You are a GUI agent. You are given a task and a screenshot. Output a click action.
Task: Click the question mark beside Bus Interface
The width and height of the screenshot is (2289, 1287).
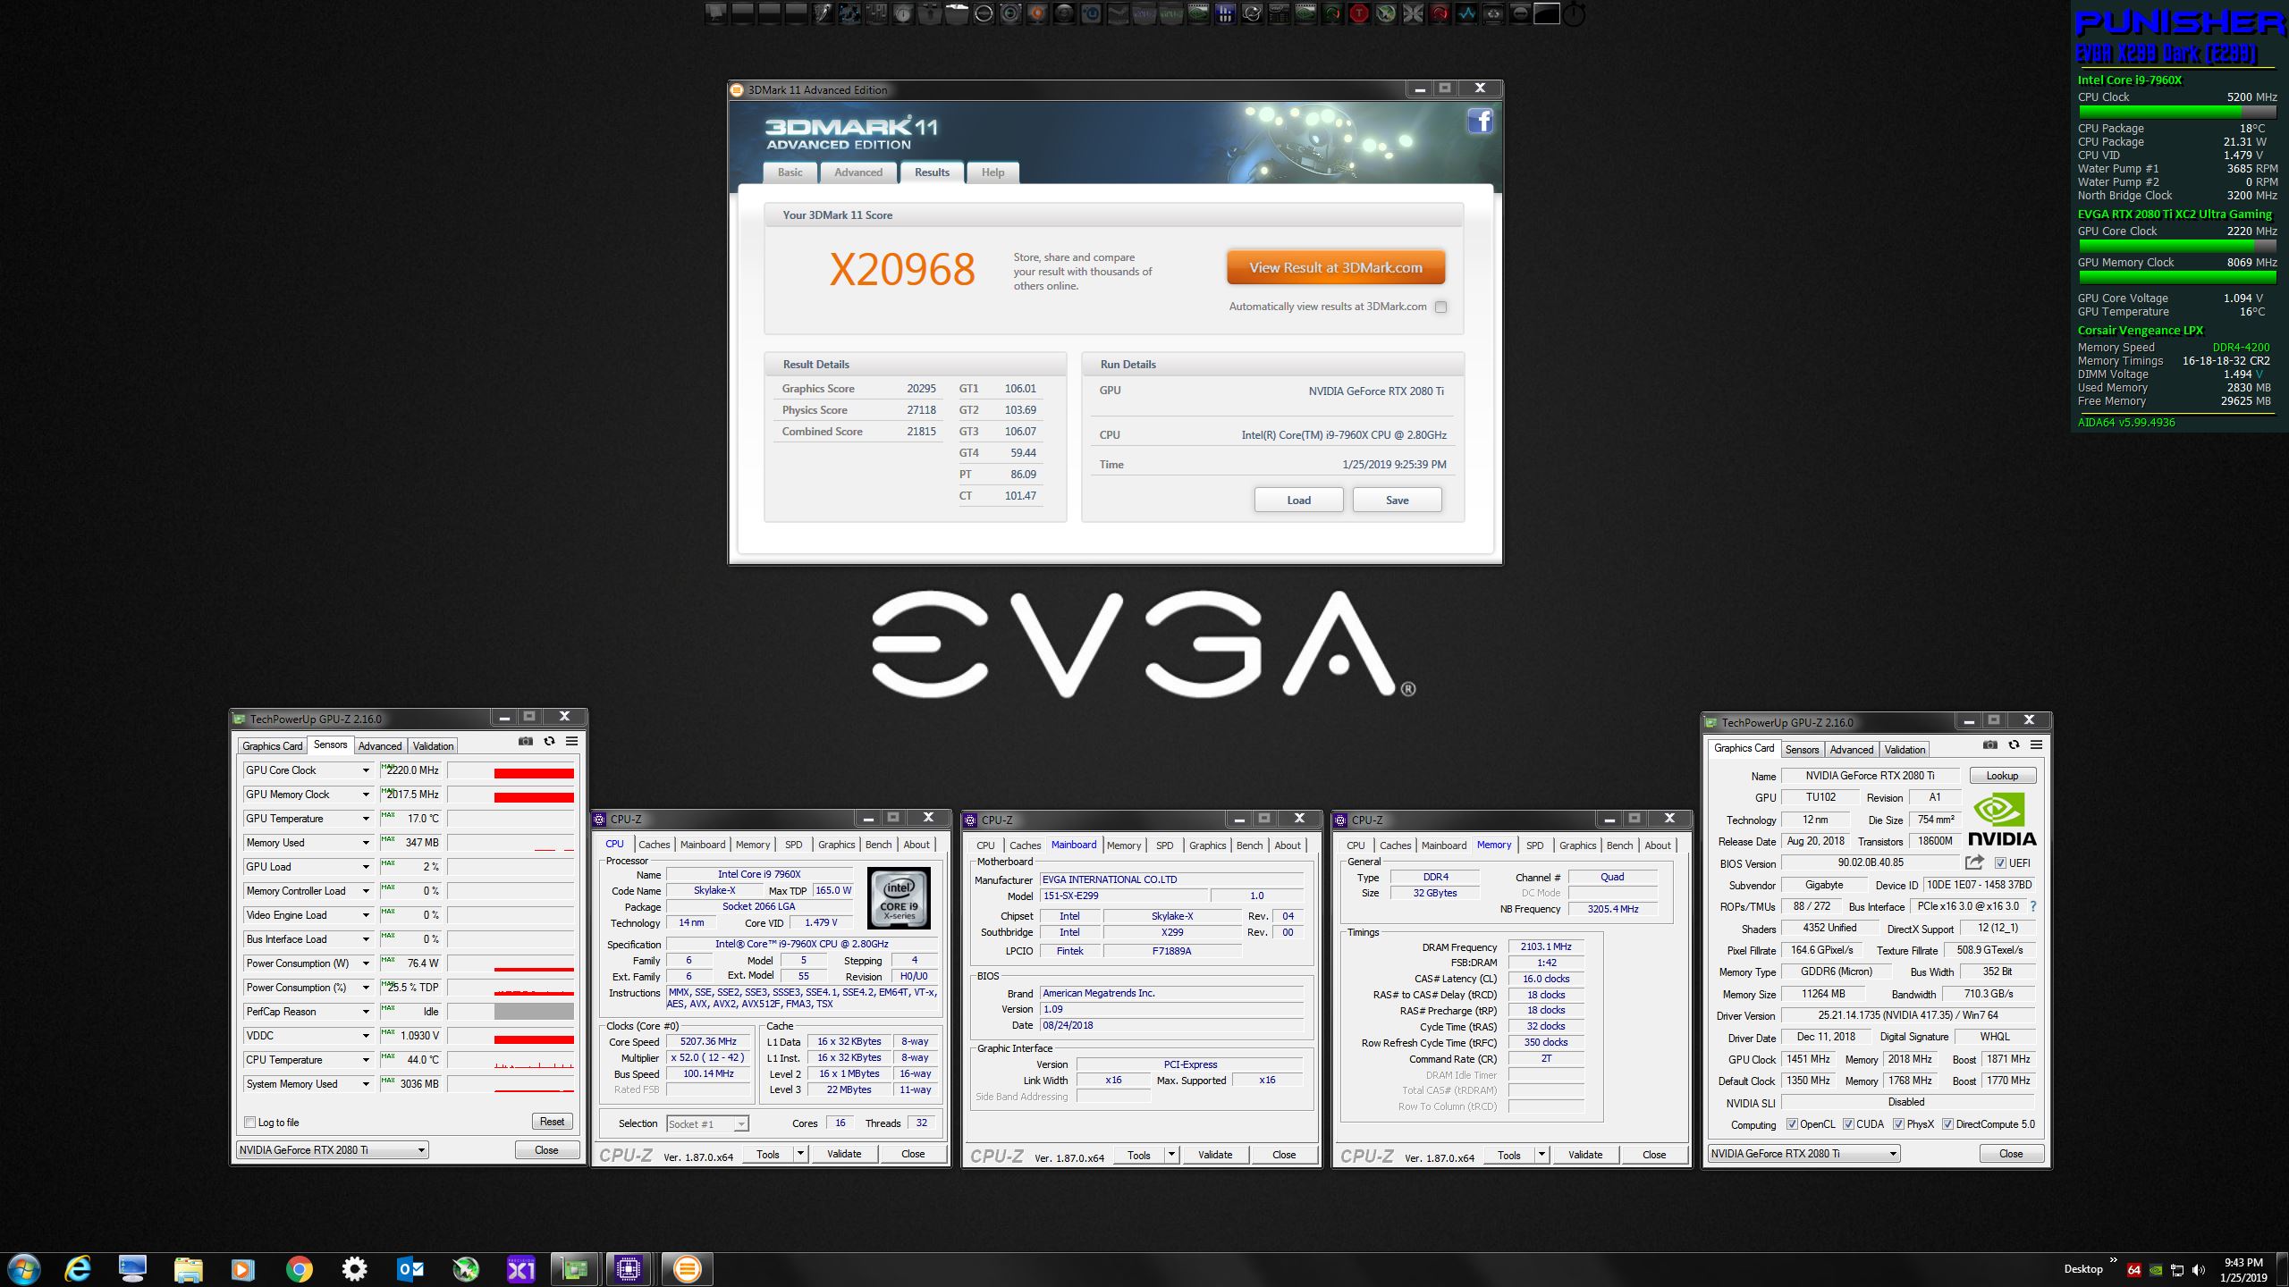tap(2033, 906)
